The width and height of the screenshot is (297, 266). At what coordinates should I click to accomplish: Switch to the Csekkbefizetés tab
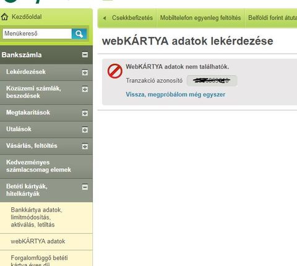tap(132, 18)
